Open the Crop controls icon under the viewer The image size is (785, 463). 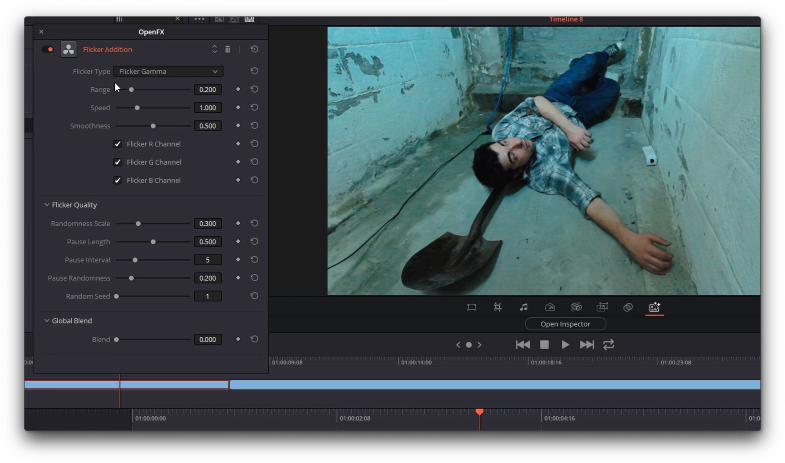click(498, 307)
